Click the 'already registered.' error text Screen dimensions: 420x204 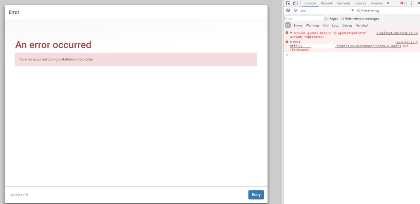click(x=307, y=37)
